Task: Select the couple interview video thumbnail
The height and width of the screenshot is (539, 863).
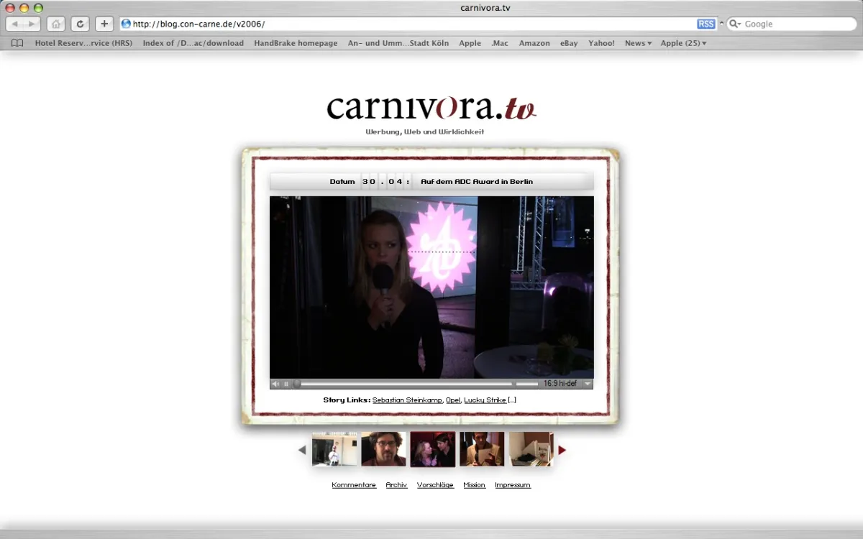Action: [433, 449]
